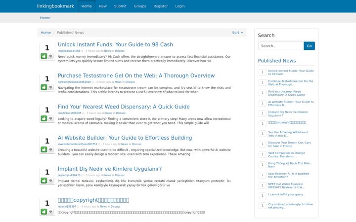Upvote the 'AI Website Builder' story
Screen dimensions: 356x222
coord(44,149)
